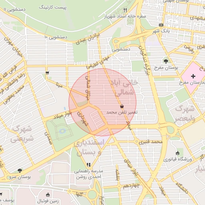Click the bank cash icon above بانک شهر

coord(161,25)
